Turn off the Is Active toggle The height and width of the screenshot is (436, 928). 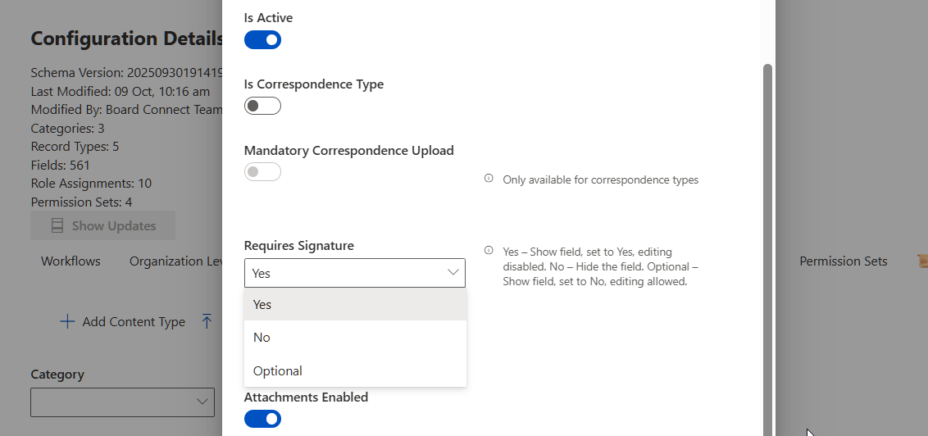262,39
